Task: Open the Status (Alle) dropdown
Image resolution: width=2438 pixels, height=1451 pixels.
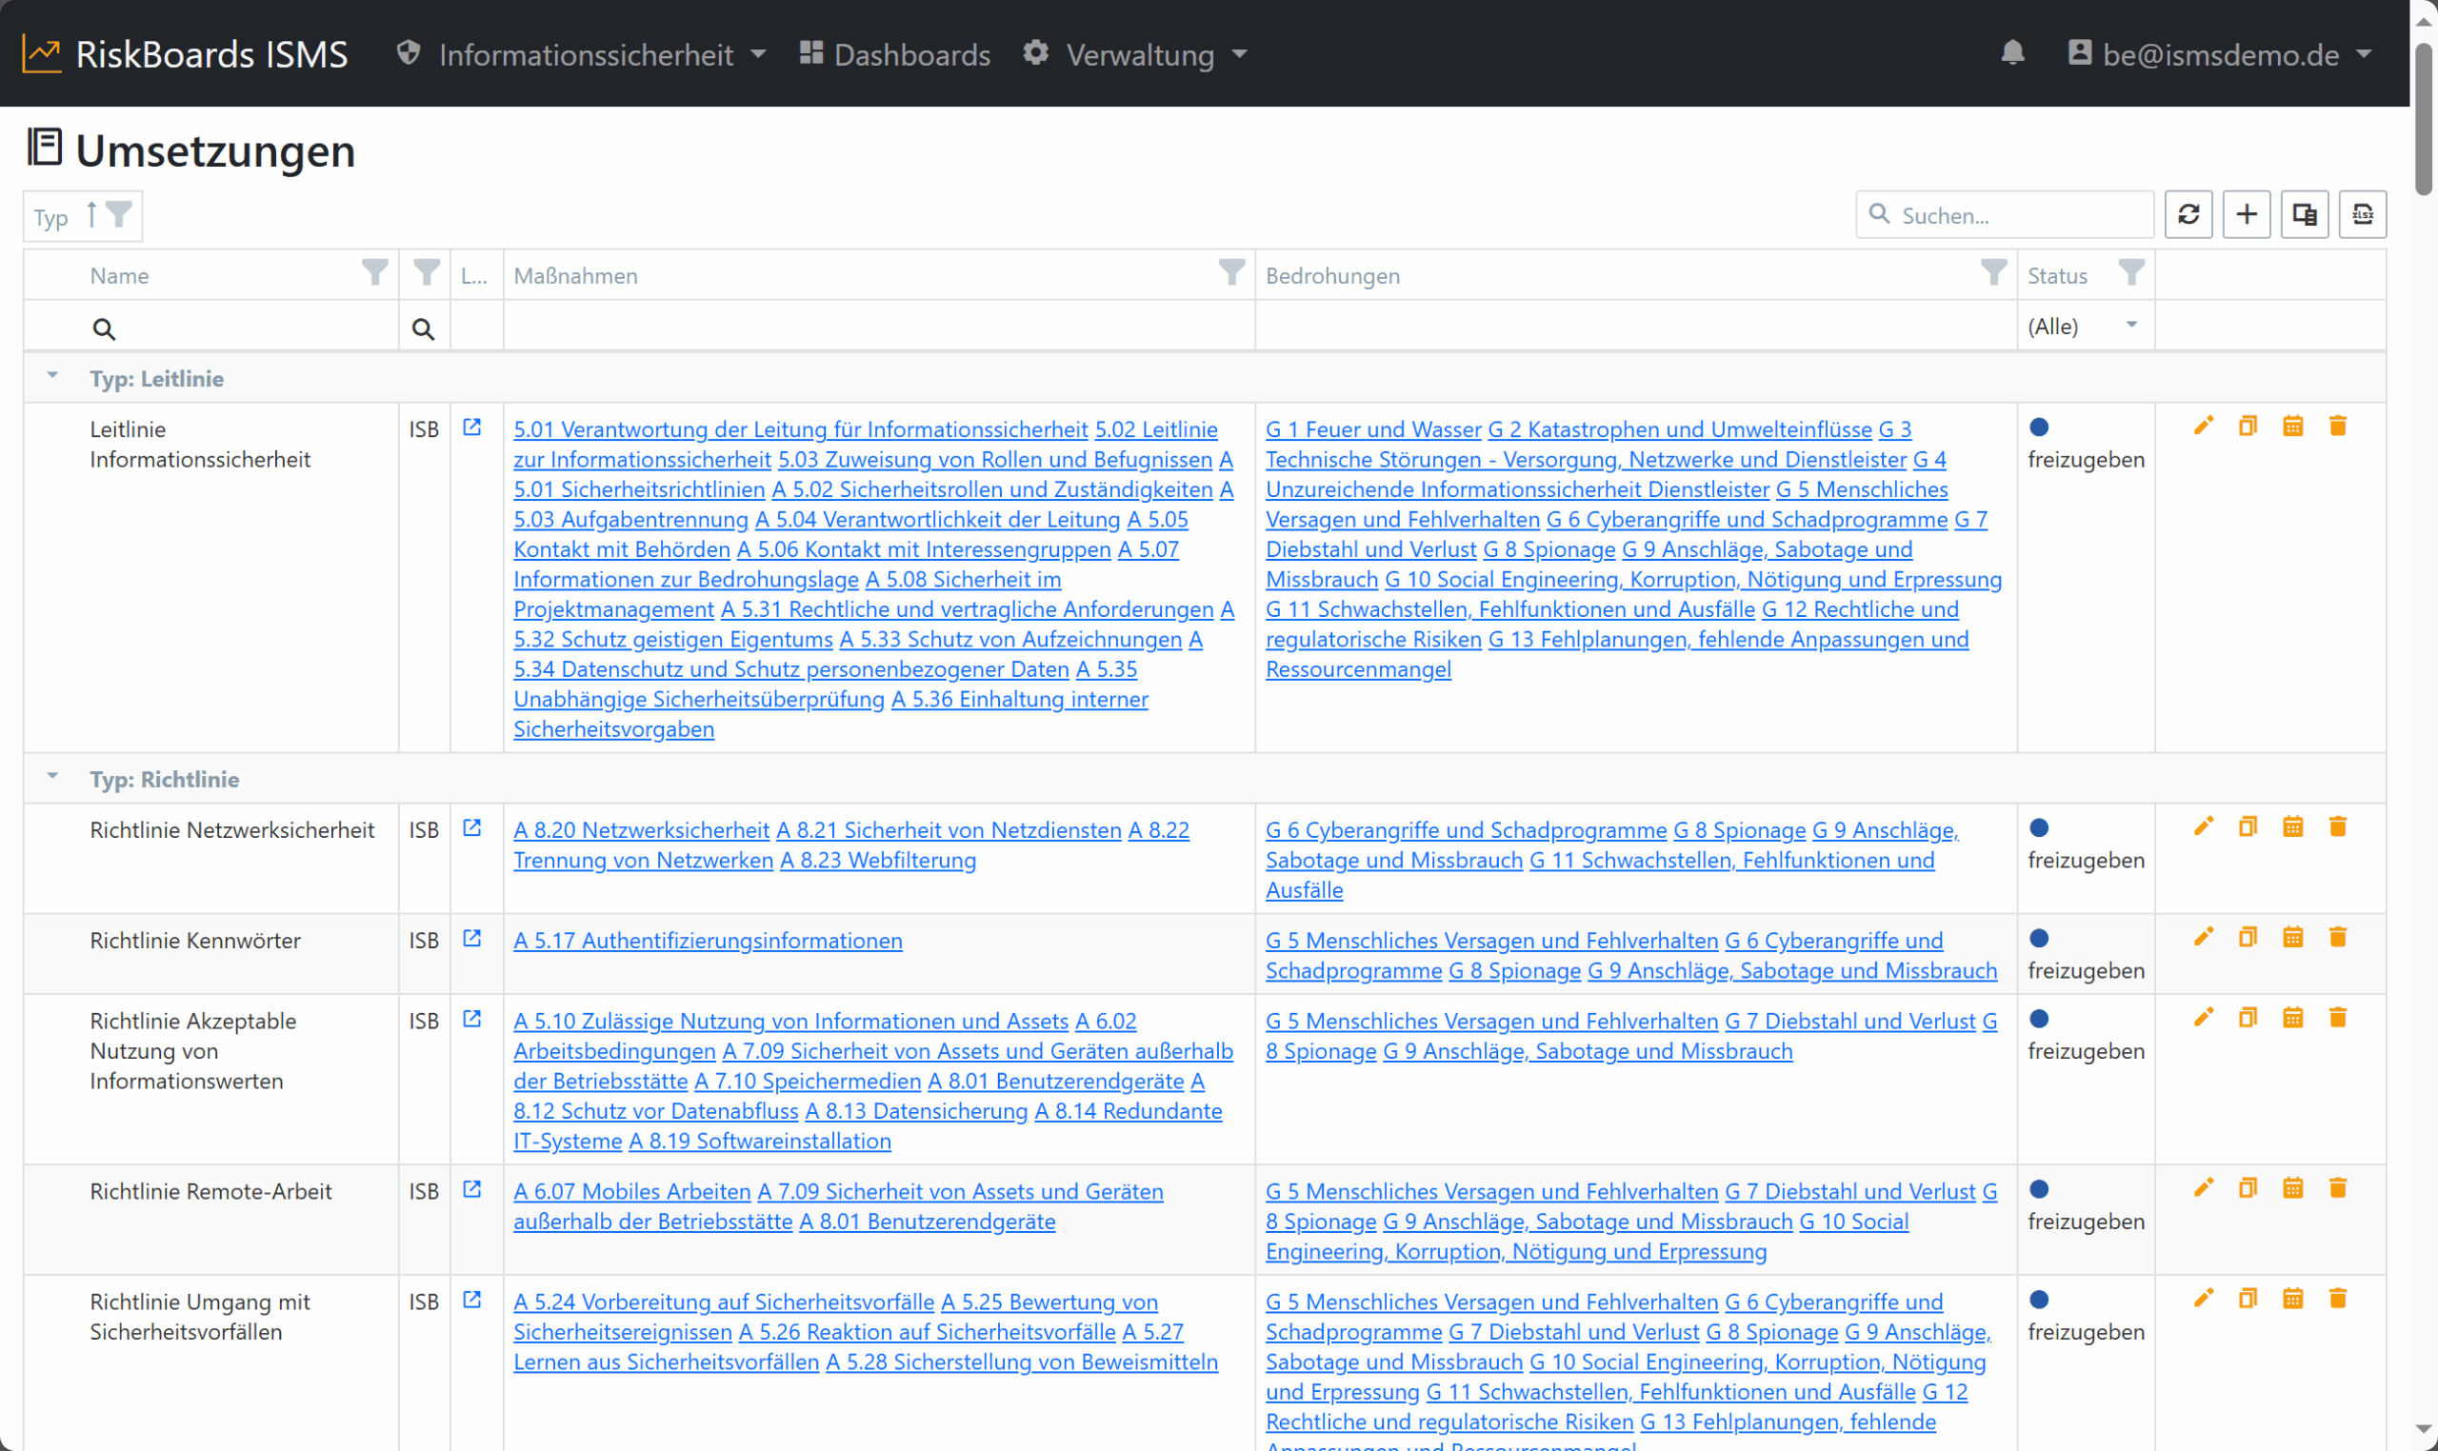Action: click(x=2084, y=326)
